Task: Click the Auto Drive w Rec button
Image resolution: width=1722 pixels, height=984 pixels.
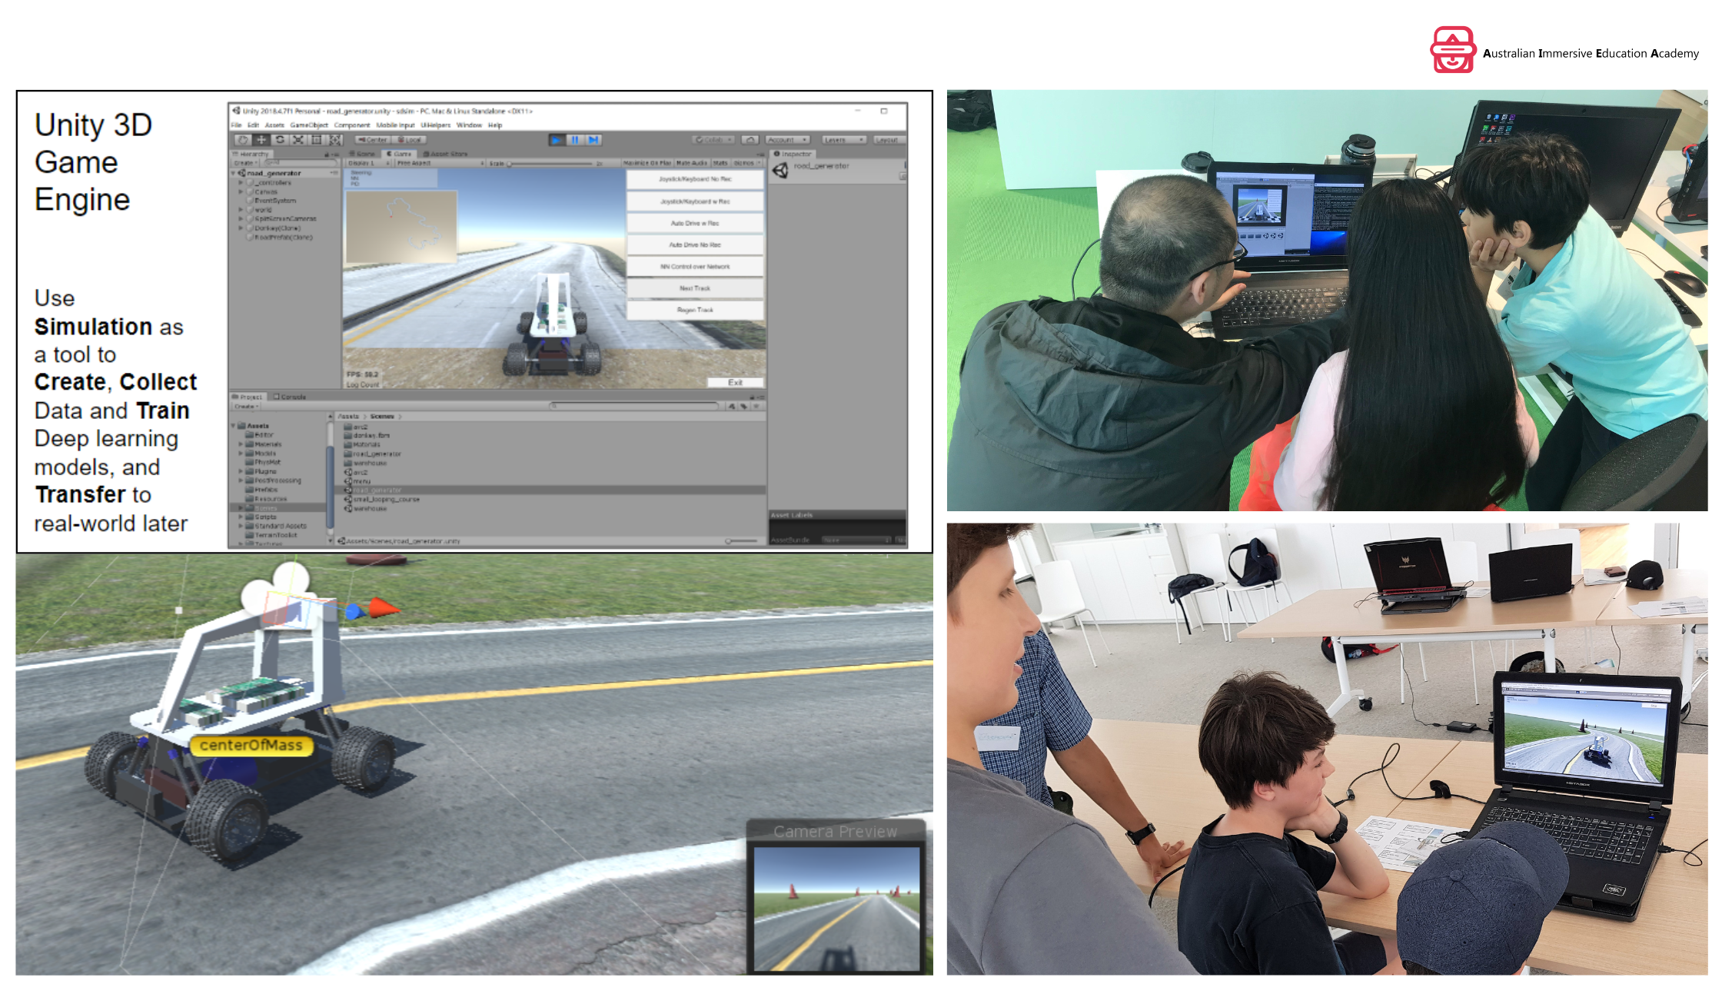Action: click(x=695, y=223)
